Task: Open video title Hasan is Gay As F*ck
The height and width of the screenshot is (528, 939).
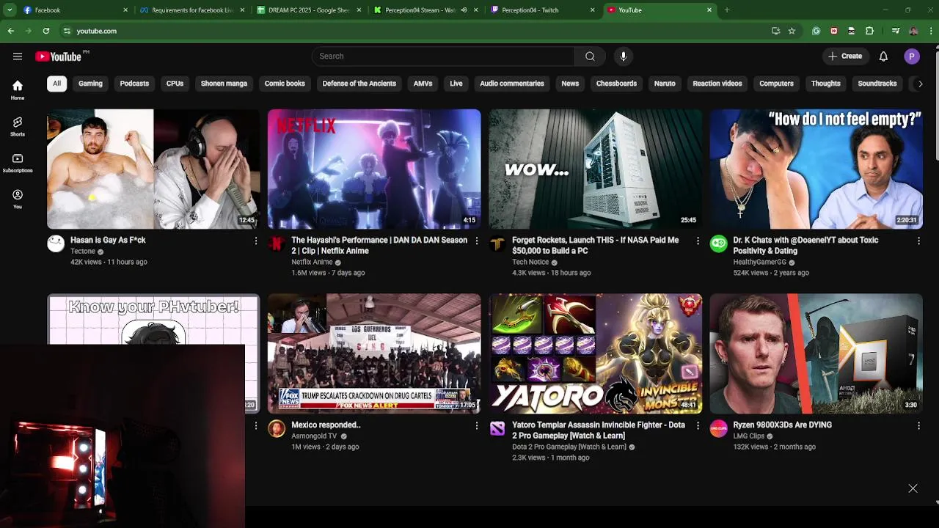Action: [x=108, y=241]
